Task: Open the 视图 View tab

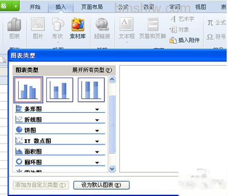Action: click(201, 7)
